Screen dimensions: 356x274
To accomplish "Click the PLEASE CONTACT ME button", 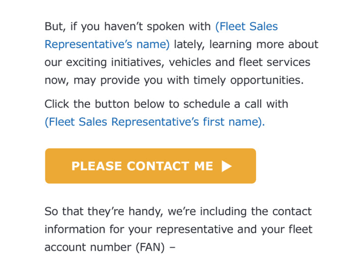I will point(150,166).
